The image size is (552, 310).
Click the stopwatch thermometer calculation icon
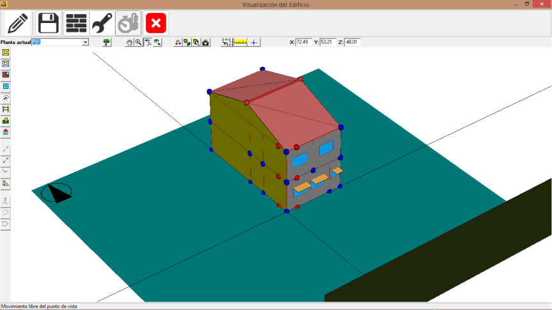(129, 24)
